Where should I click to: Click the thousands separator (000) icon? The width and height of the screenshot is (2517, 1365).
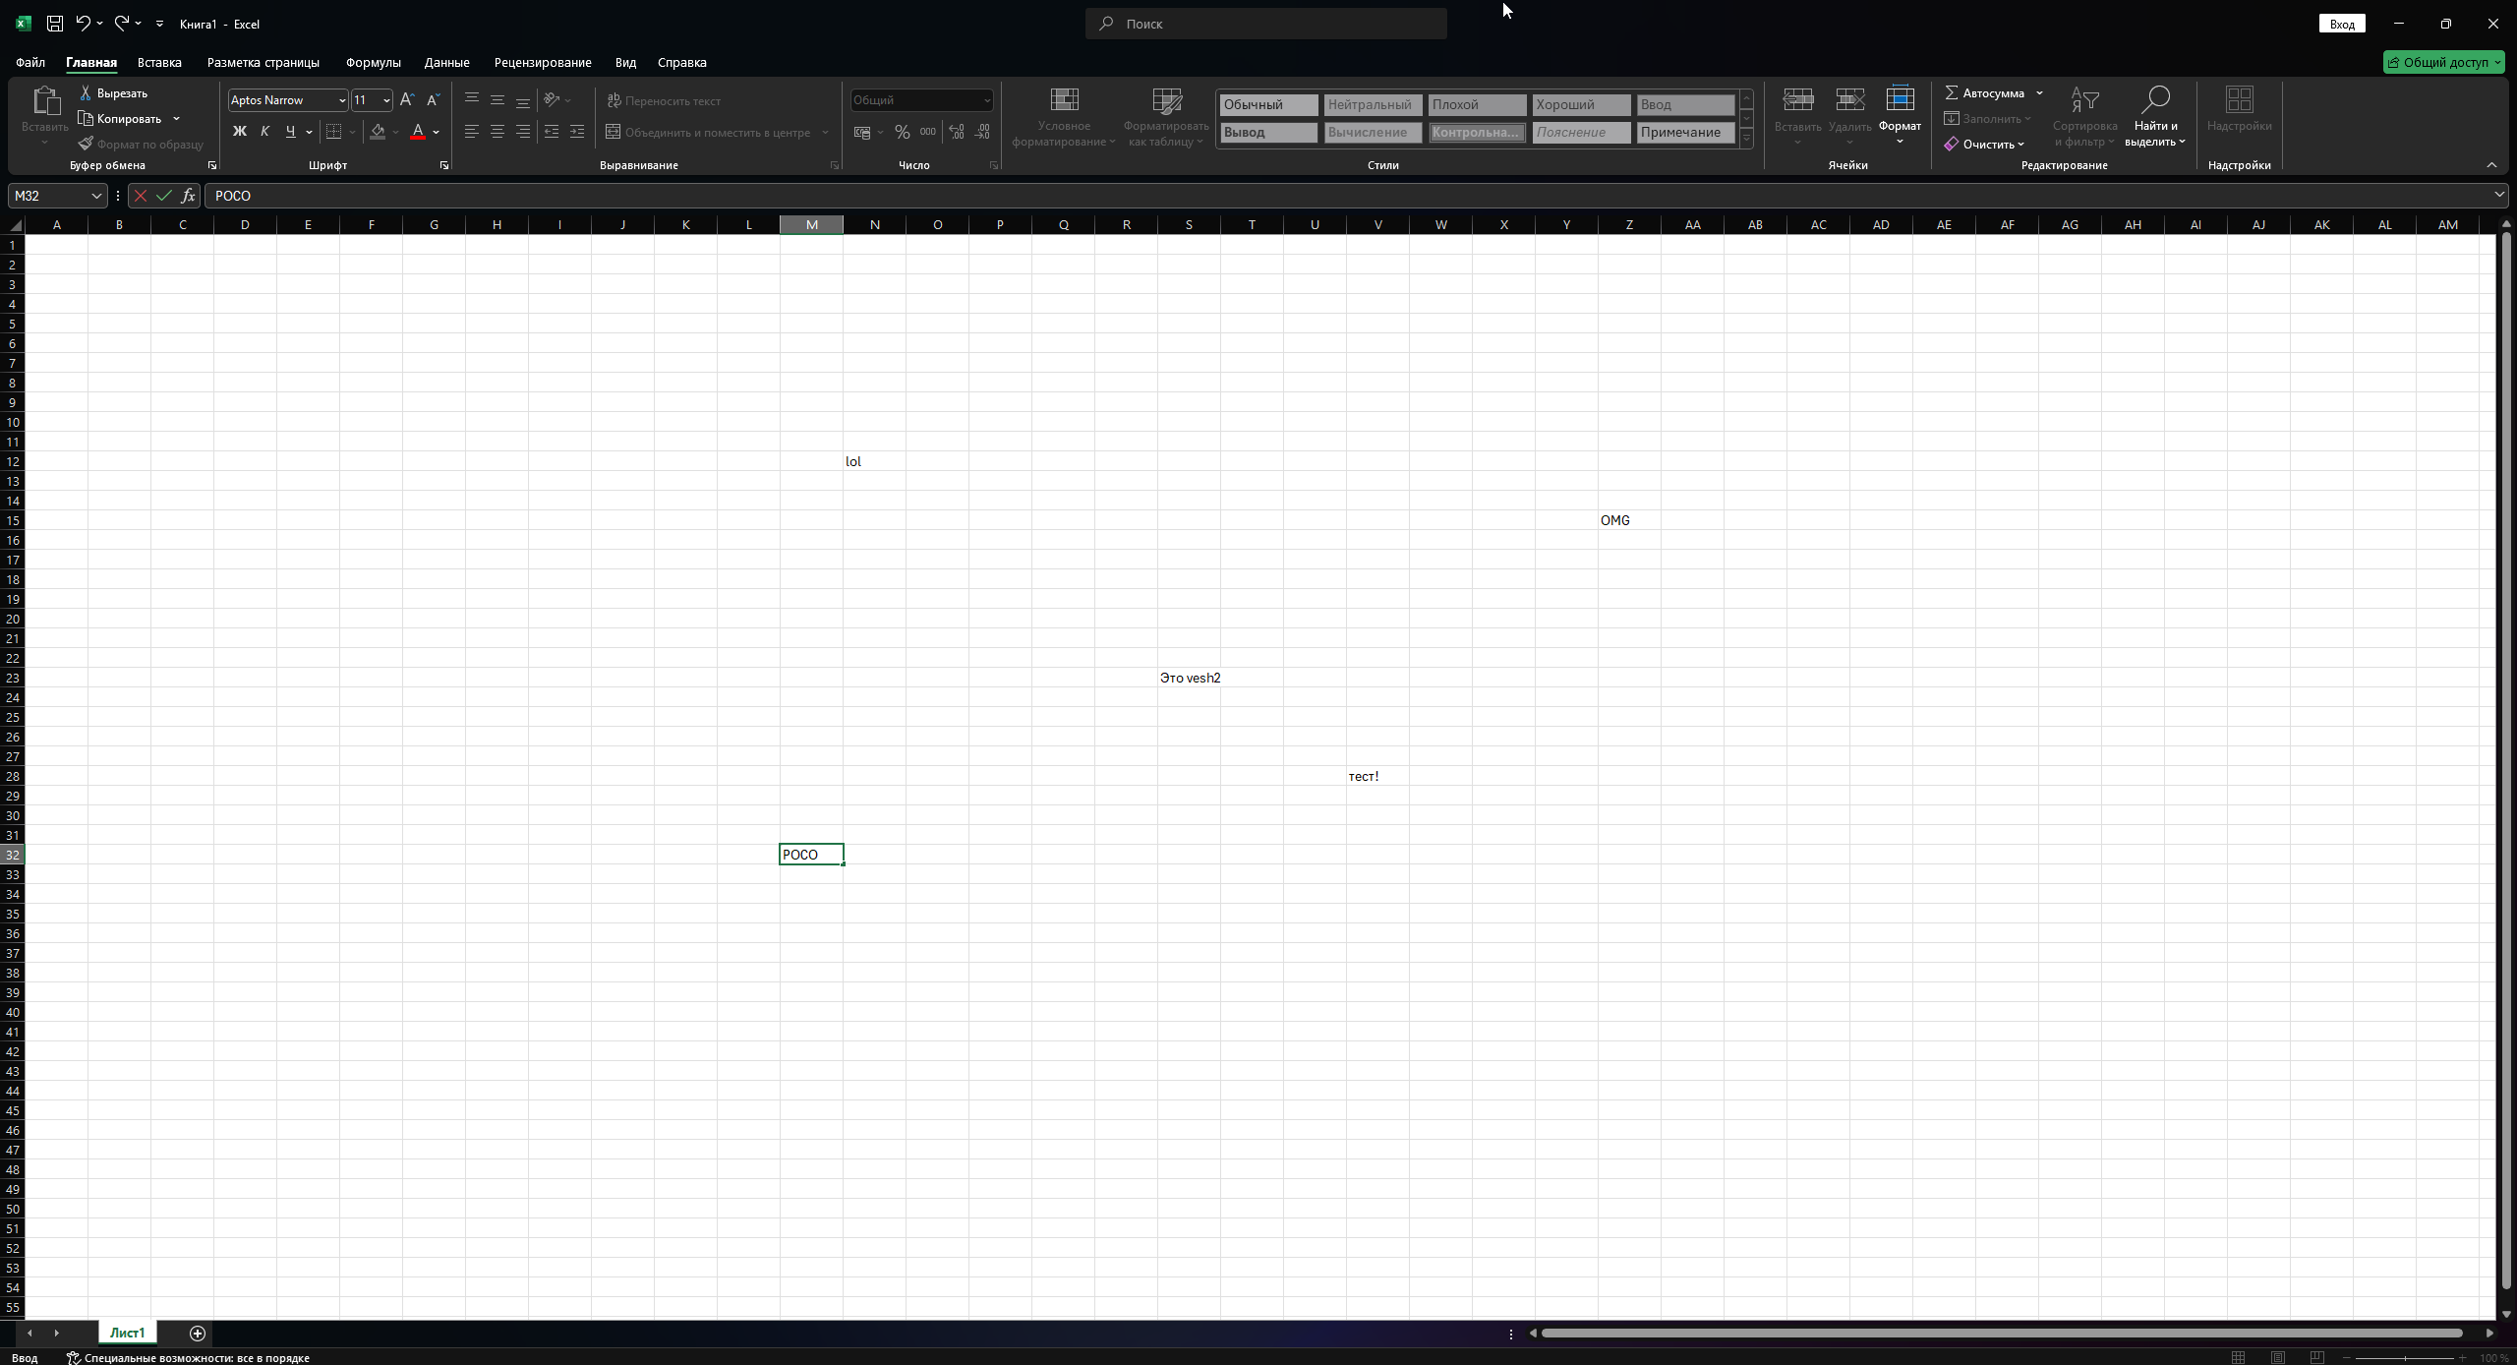(x=927, y=132)
